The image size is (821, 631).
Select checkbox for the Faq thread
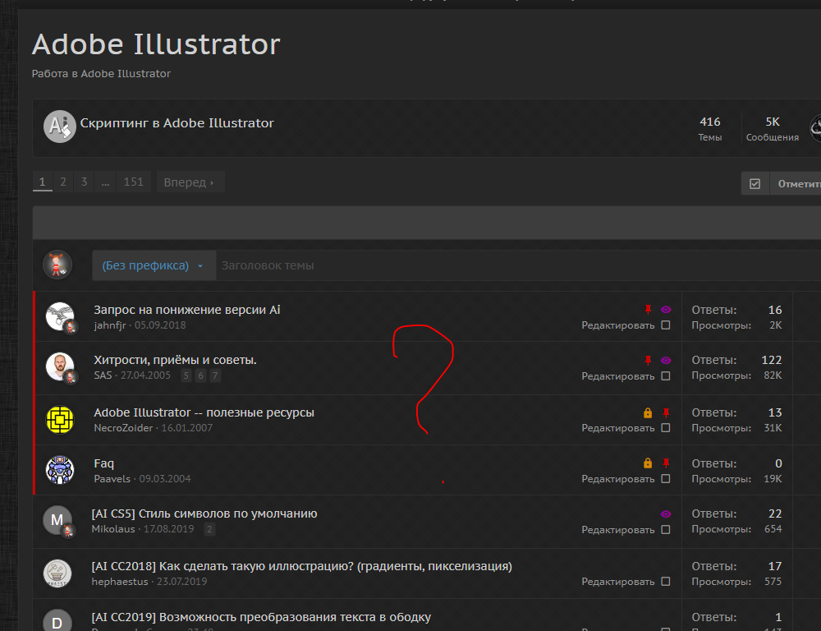click(666, 479)
